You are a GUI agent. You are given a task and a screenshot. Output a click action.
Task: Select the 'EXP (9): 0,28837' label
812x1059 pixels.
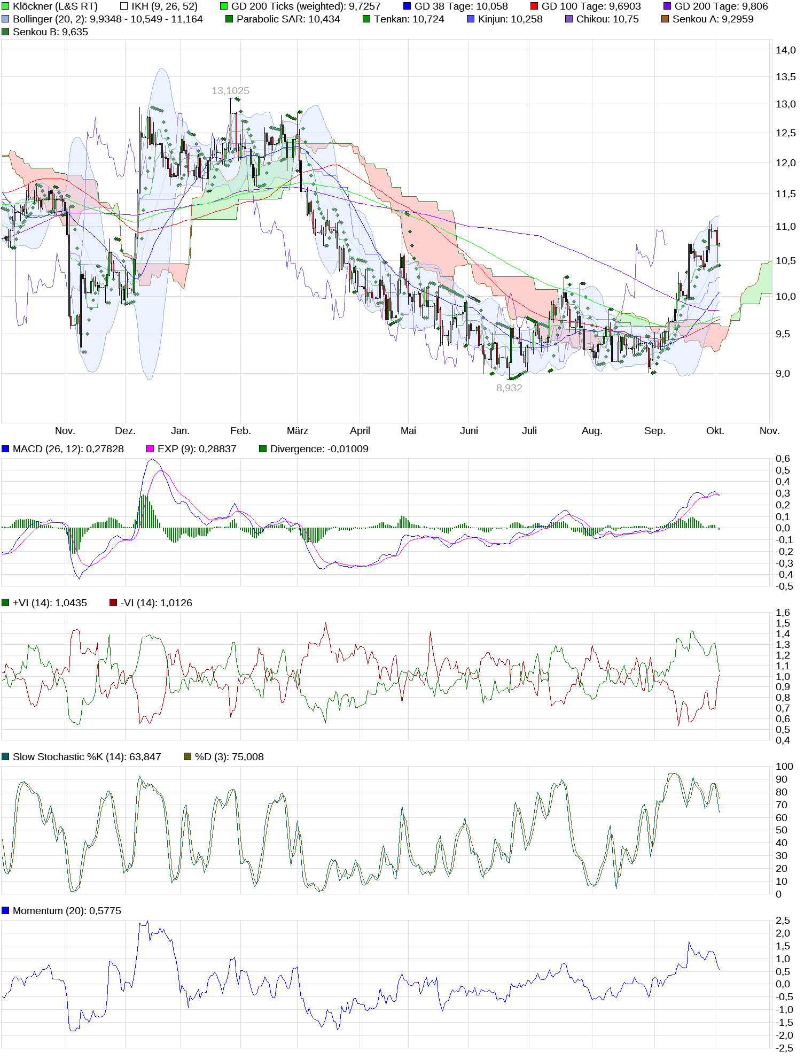pos(197,449)
